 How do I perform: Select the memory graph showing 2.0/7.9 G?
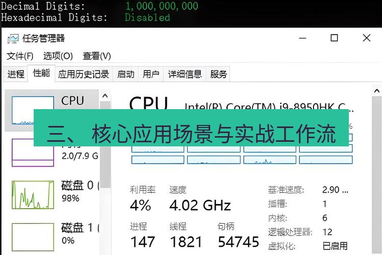click(x=33, y=152)
